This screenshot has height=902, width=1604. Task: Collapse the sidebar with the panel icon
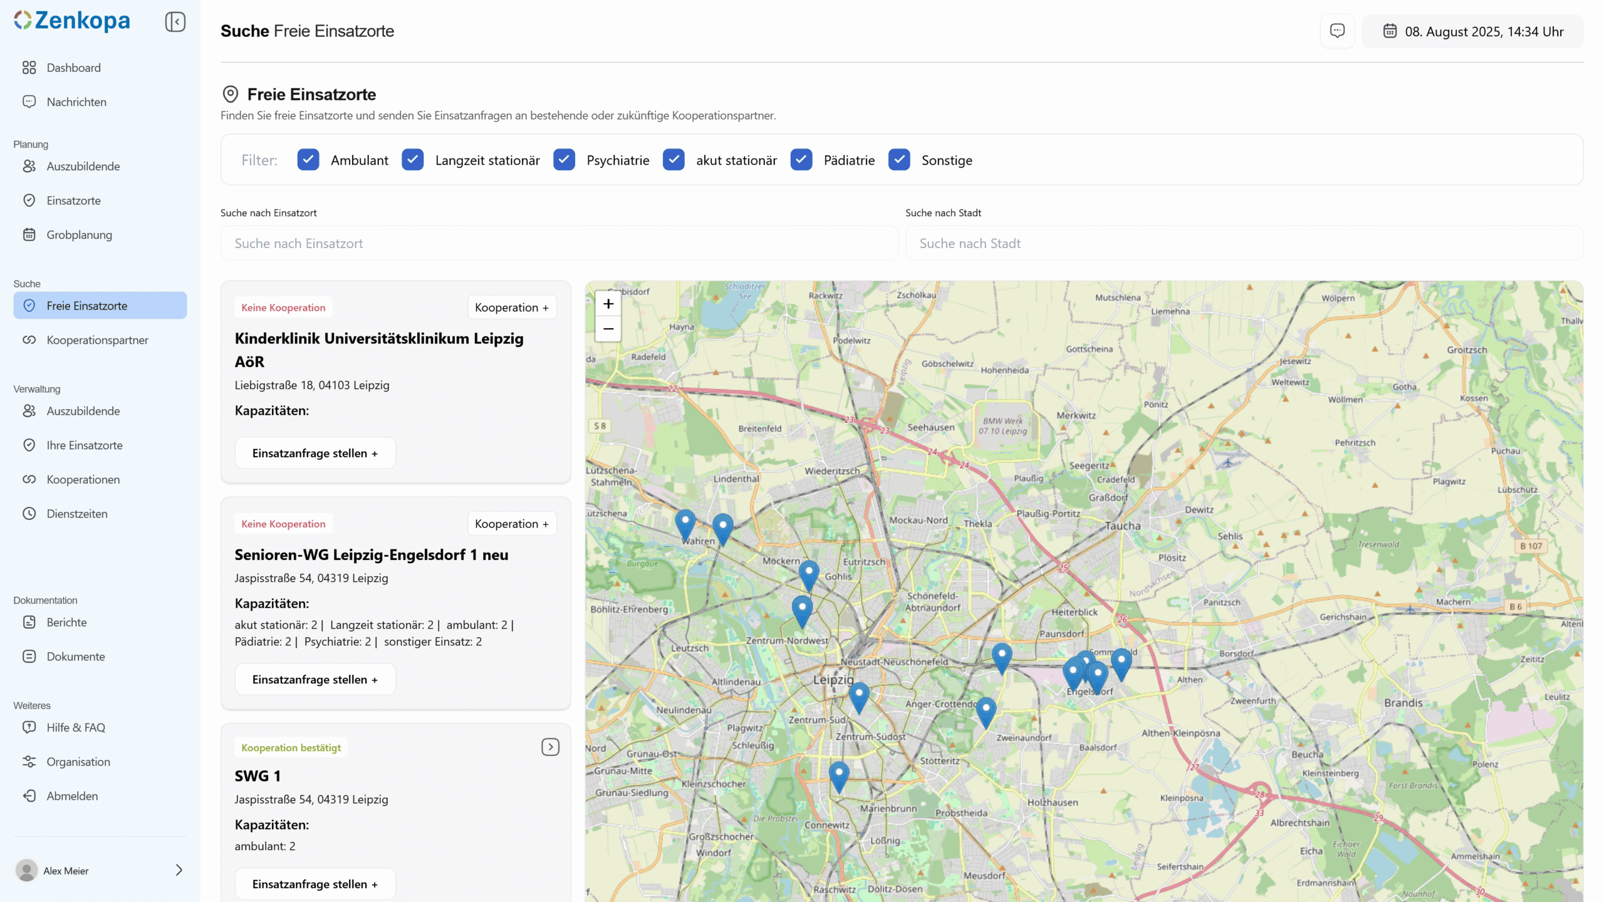[175, 22]
